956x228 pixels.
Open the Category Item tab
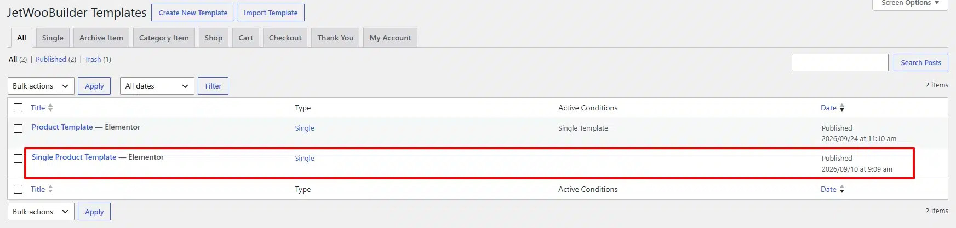coord(164,38)
